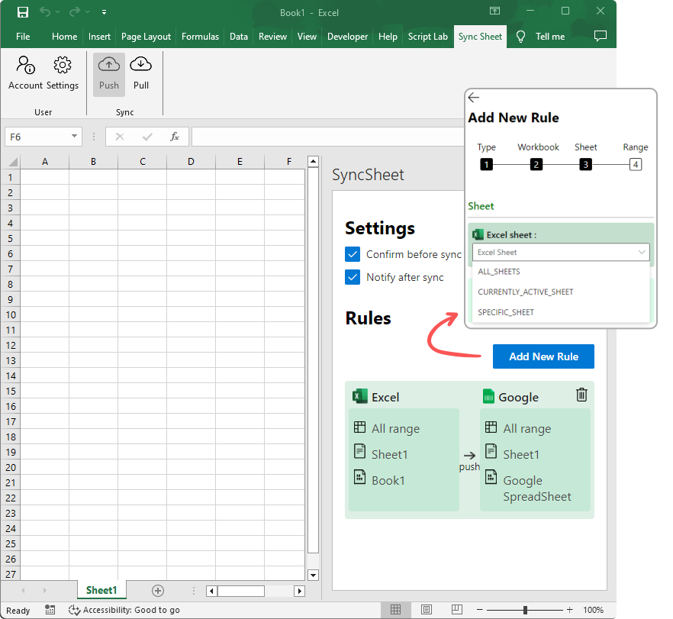Click the Redo arrow icon
673x619 pixels.
tap(74, 12)
